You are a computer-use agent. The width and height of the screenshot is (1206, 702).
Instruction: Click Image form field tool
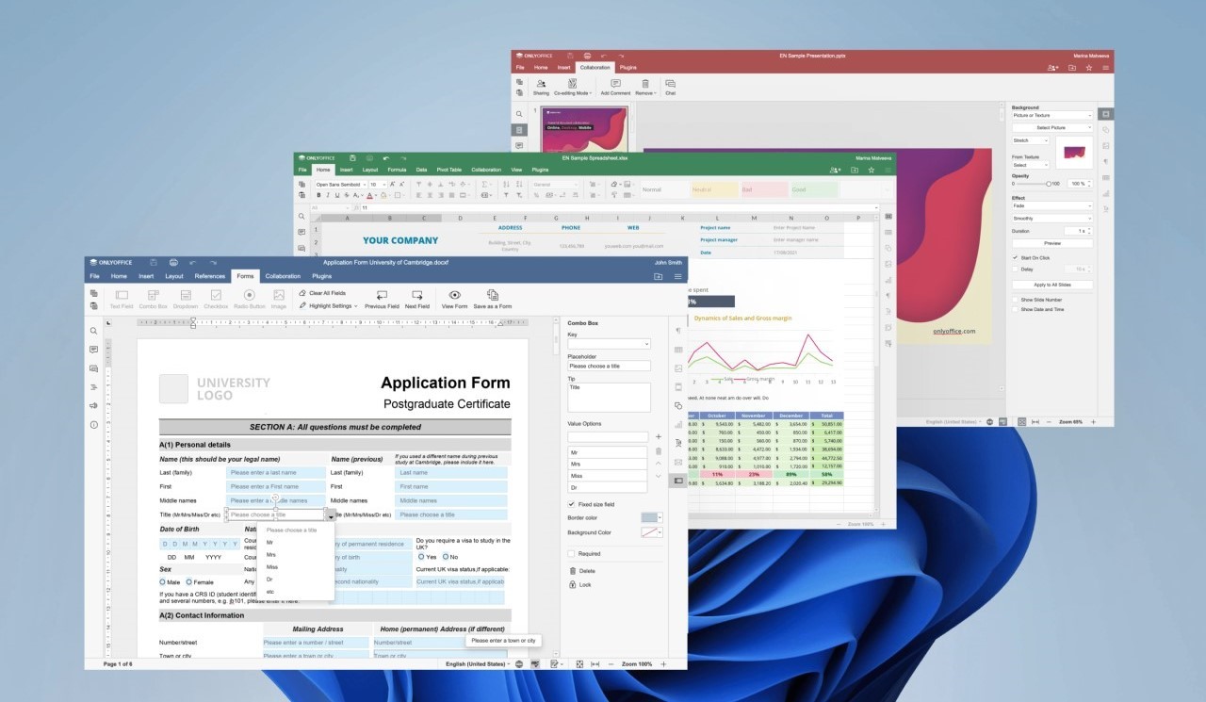279,299
